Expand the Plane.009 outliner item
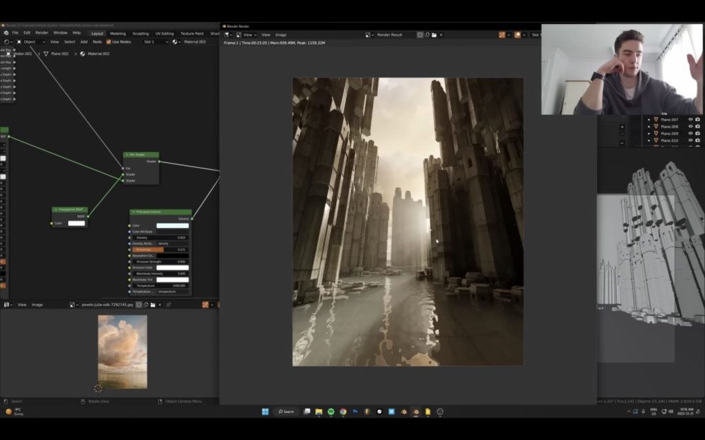The width and height of the screenshot is (705, 440). (648, 133)
